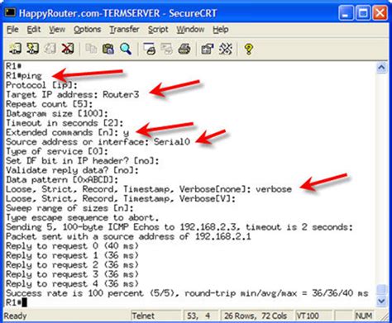Click the greyed-out Reconnect toolbar icon
This screenshot has width=392, height=323.
50,49
